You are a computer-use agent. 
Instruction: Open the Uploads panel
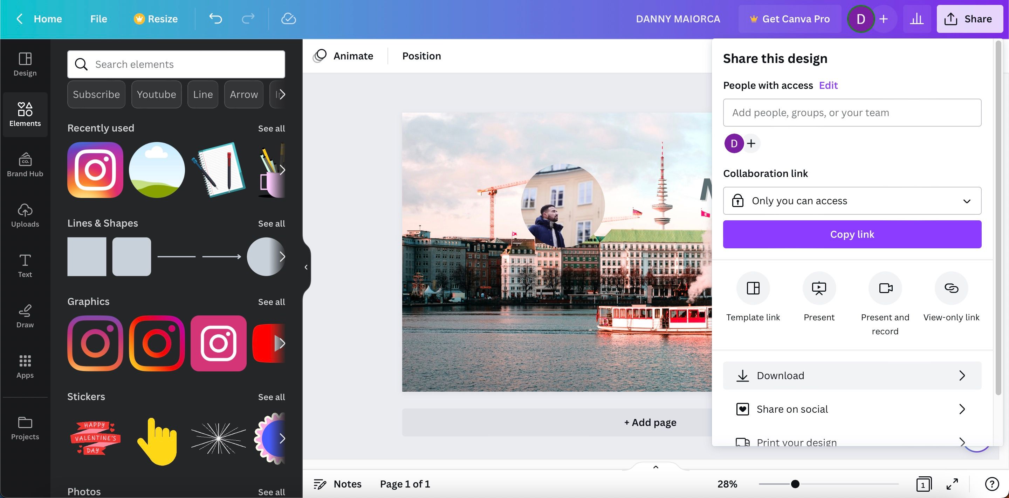point(25,215)
